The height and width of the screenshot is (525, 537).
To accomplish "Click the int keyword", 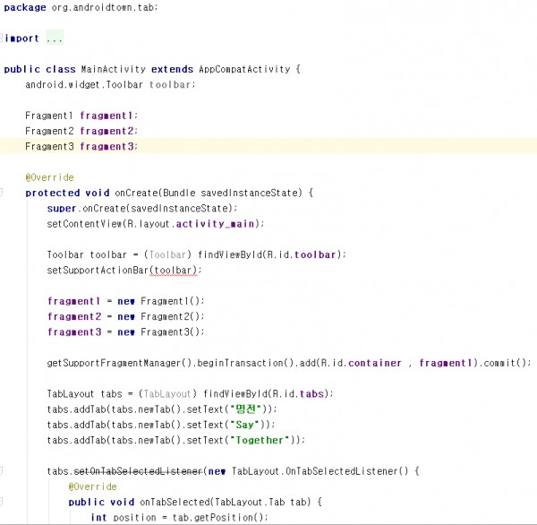I will coord(98,517).
